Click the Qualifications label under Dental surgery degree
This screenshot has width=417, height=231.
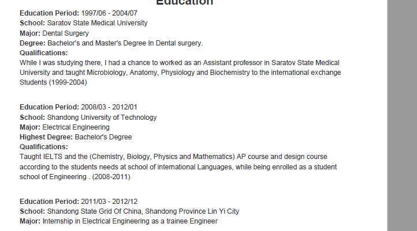44,53
